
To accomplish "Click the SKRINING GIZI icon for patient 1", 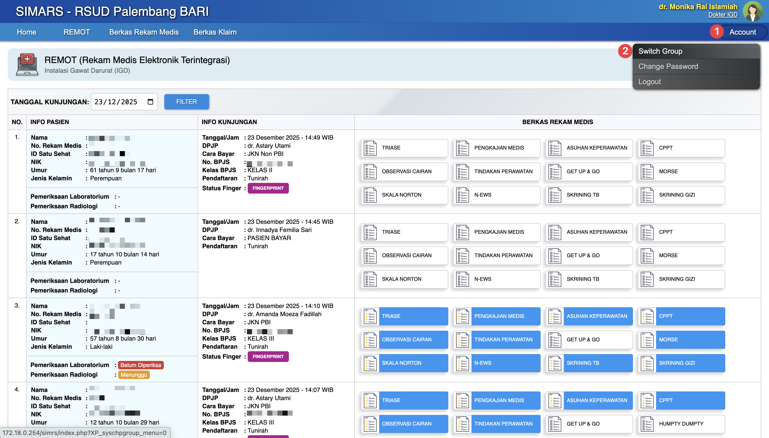I will click(647, 195).
